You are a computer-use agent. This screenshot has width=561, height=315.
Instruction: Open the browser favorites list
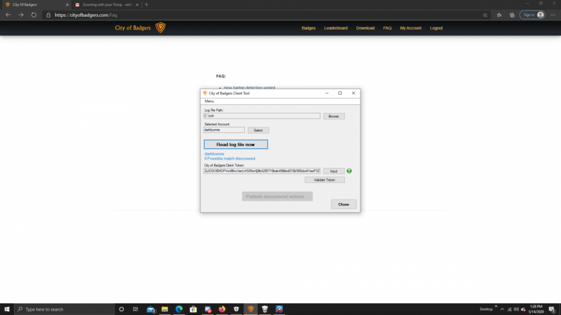tap(499, 15)
